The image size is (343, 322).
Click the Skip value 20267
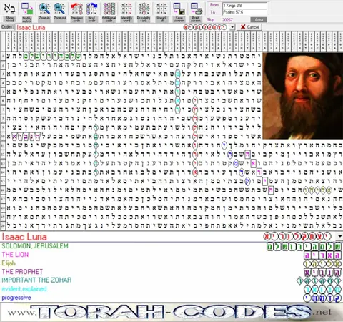(x=227, y=19)
